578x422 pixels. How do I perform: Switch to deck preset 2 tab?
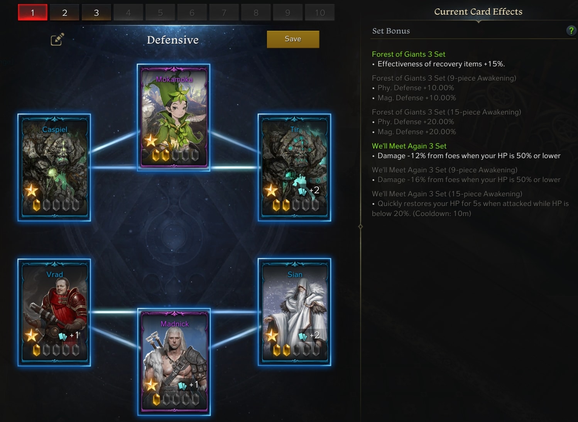tap(64, 13)
